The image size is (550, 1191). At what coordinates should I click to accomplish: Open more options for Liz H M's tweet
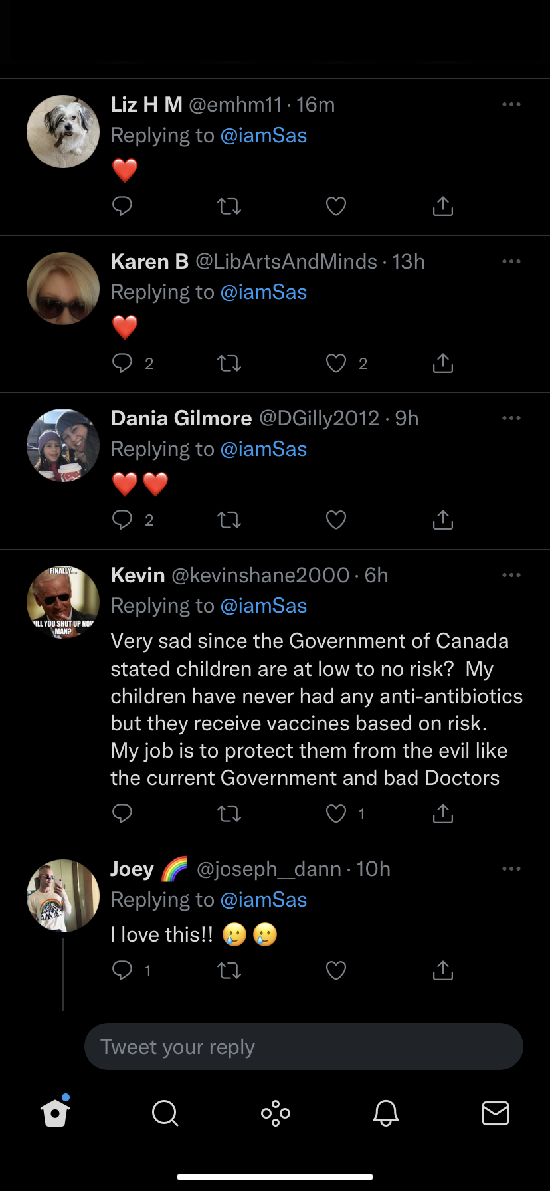tap(511, 104)
